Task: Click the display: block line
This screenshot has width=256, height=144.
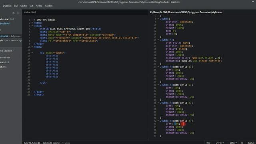Action: tap(176, 49)
